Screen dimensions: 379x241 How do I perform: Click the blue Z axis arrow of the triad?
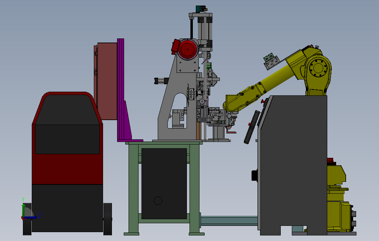(x=31, y=218)
